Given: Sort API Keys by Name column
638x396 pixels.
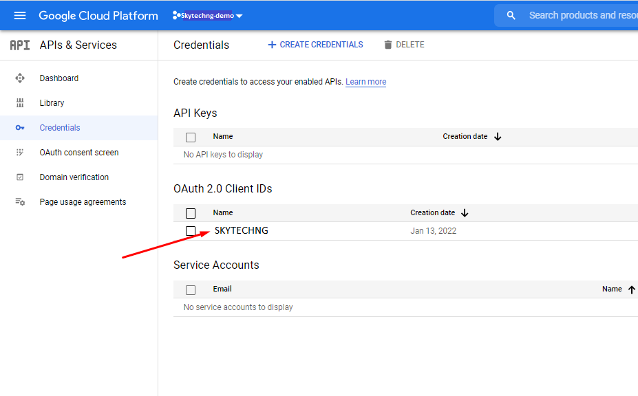Looking at the screenshot, I should point(223,136).
